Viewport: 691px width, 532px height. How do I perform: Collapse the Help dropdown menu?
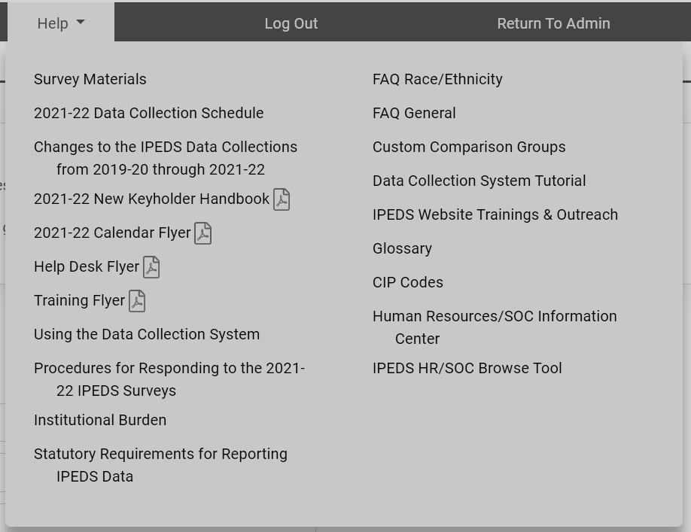61,23
